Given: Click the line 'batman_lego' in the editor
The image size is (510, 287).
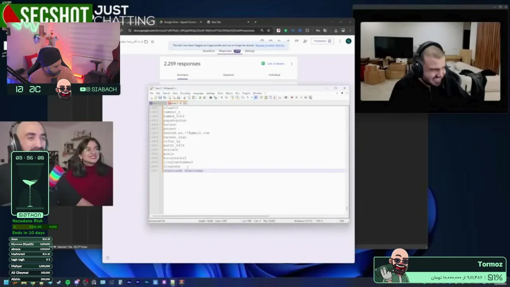Looking at the screenshot, I should click(175, 137).
